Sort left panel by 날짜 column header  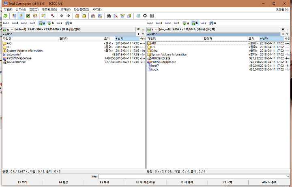(127, 39)
